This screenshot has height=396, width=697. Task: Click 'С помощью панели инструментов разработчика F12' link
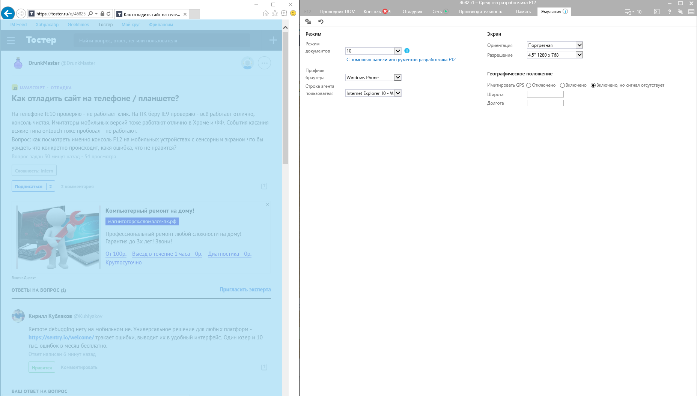click(401, 60)
